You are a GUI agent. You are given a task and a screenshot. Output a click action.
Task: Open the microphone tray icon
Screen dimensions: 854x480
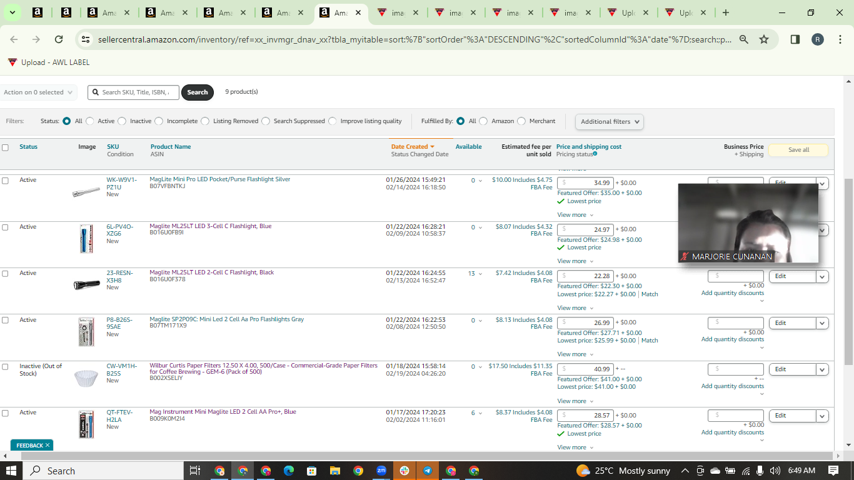760,471
